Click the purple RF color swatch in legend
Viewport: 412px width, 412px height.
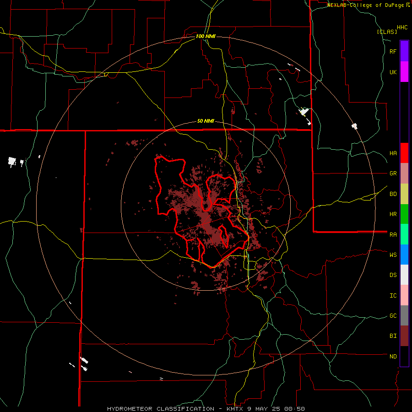pos(404,51)
